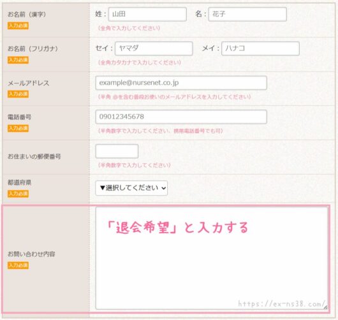This screenshot has width=338, height=320.
Task: Click inside the お問い合わせ内容 textarea
Action: (x=212, y=258)
